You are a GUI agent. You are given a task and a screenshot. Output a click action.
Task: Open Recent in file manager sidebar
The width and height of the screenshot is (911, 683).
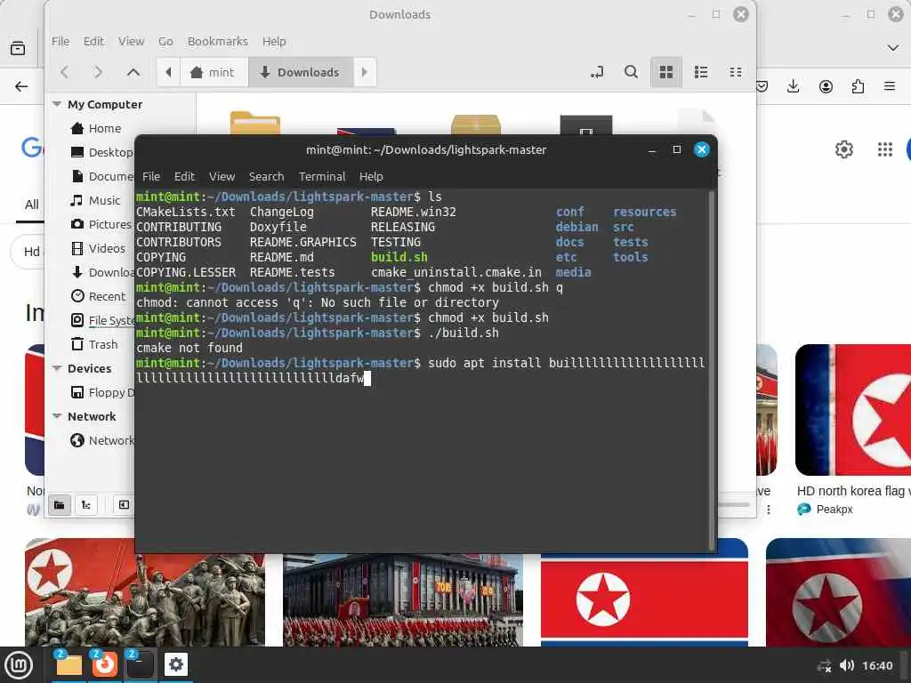[x=98, y=296]
